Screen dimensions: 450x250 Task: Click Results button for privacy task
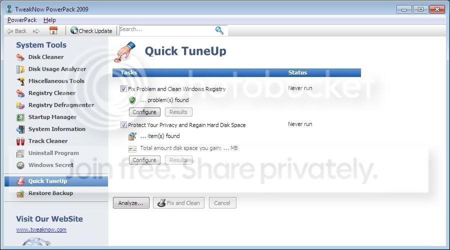point(178,160)
